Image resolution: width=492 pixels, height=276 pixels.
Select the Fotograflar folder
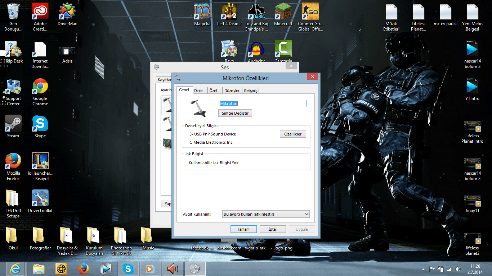coord(40,239)
